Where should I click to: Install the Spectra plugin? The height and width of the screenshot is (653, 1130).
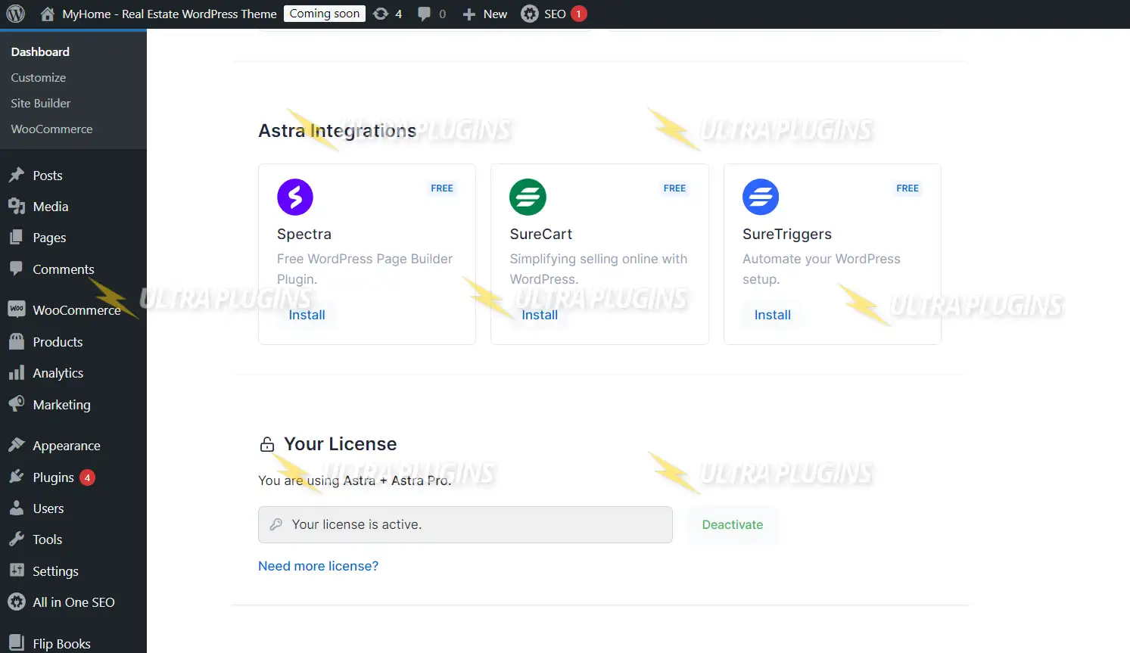pos(307,315)
